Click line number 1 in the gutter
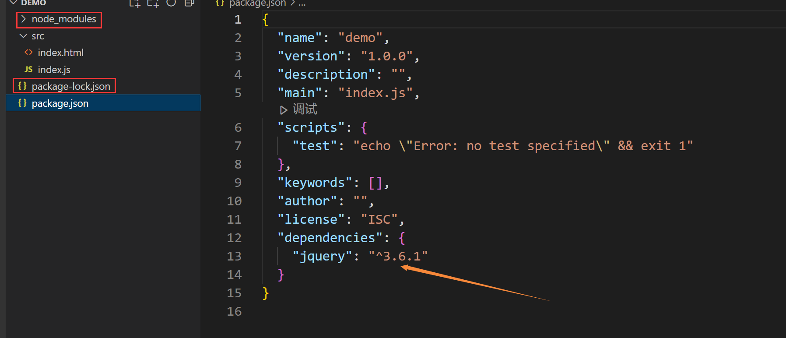Image resolution: width=786 pixels, height=338 pixels. click(x=238, y=19)
